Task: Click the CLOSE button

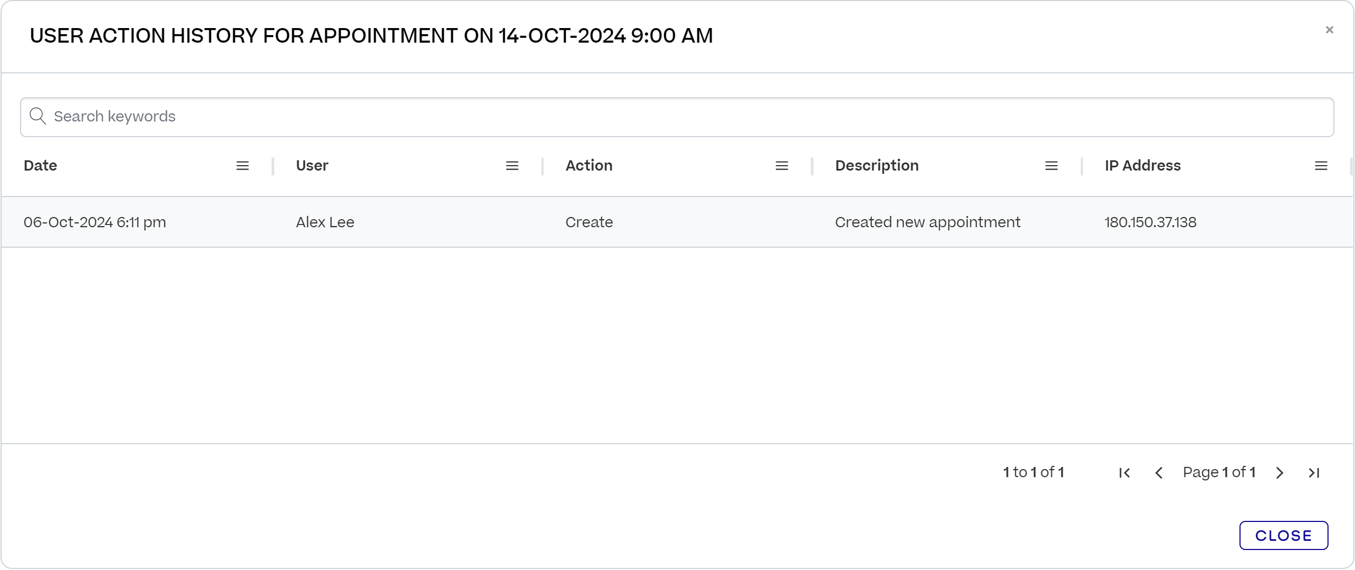Action: coord(1283,535)
